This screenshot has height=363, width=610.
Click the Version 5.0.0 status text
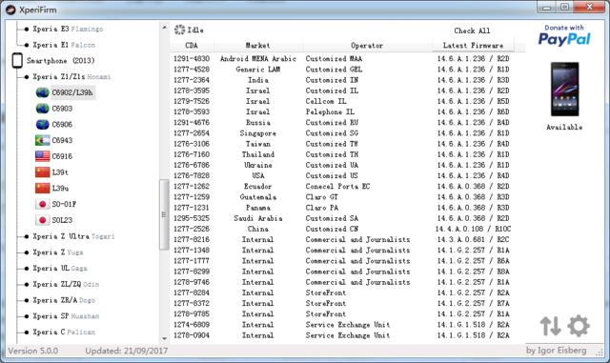click(x=33, y=351)
